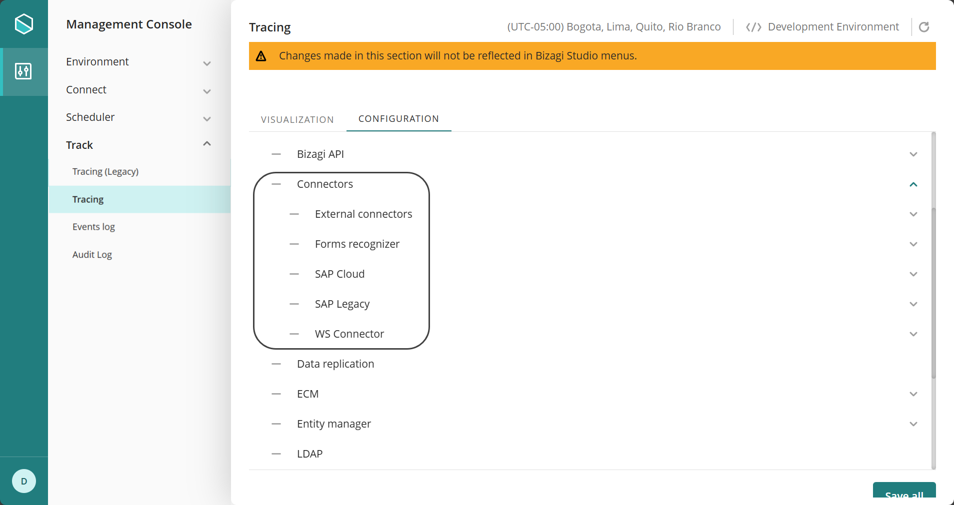Open Tracing (Legacy) page
The width and height of the screenshot is (954, 505).
click(x=105, y=172)
